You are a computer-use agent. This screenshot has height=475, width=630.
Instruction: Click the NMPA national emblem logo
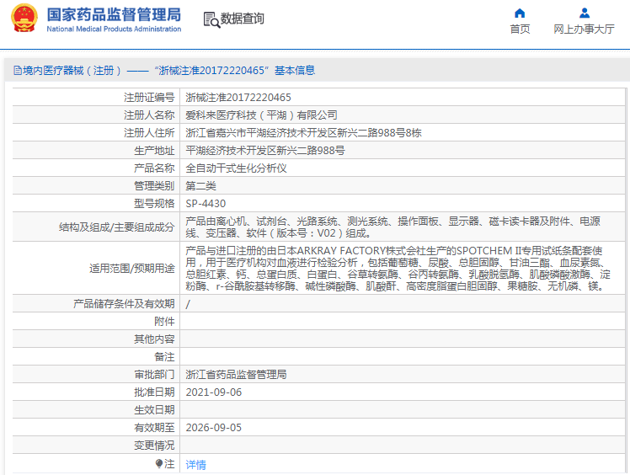(x=24, y=19)
